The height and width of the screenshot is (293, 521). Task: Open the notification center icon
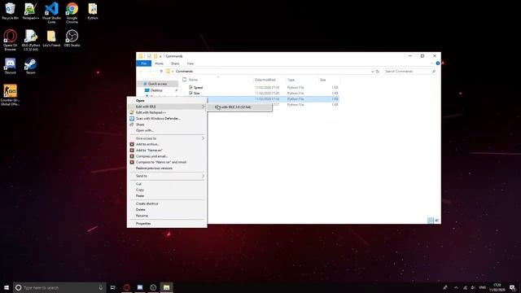(513, 287)
